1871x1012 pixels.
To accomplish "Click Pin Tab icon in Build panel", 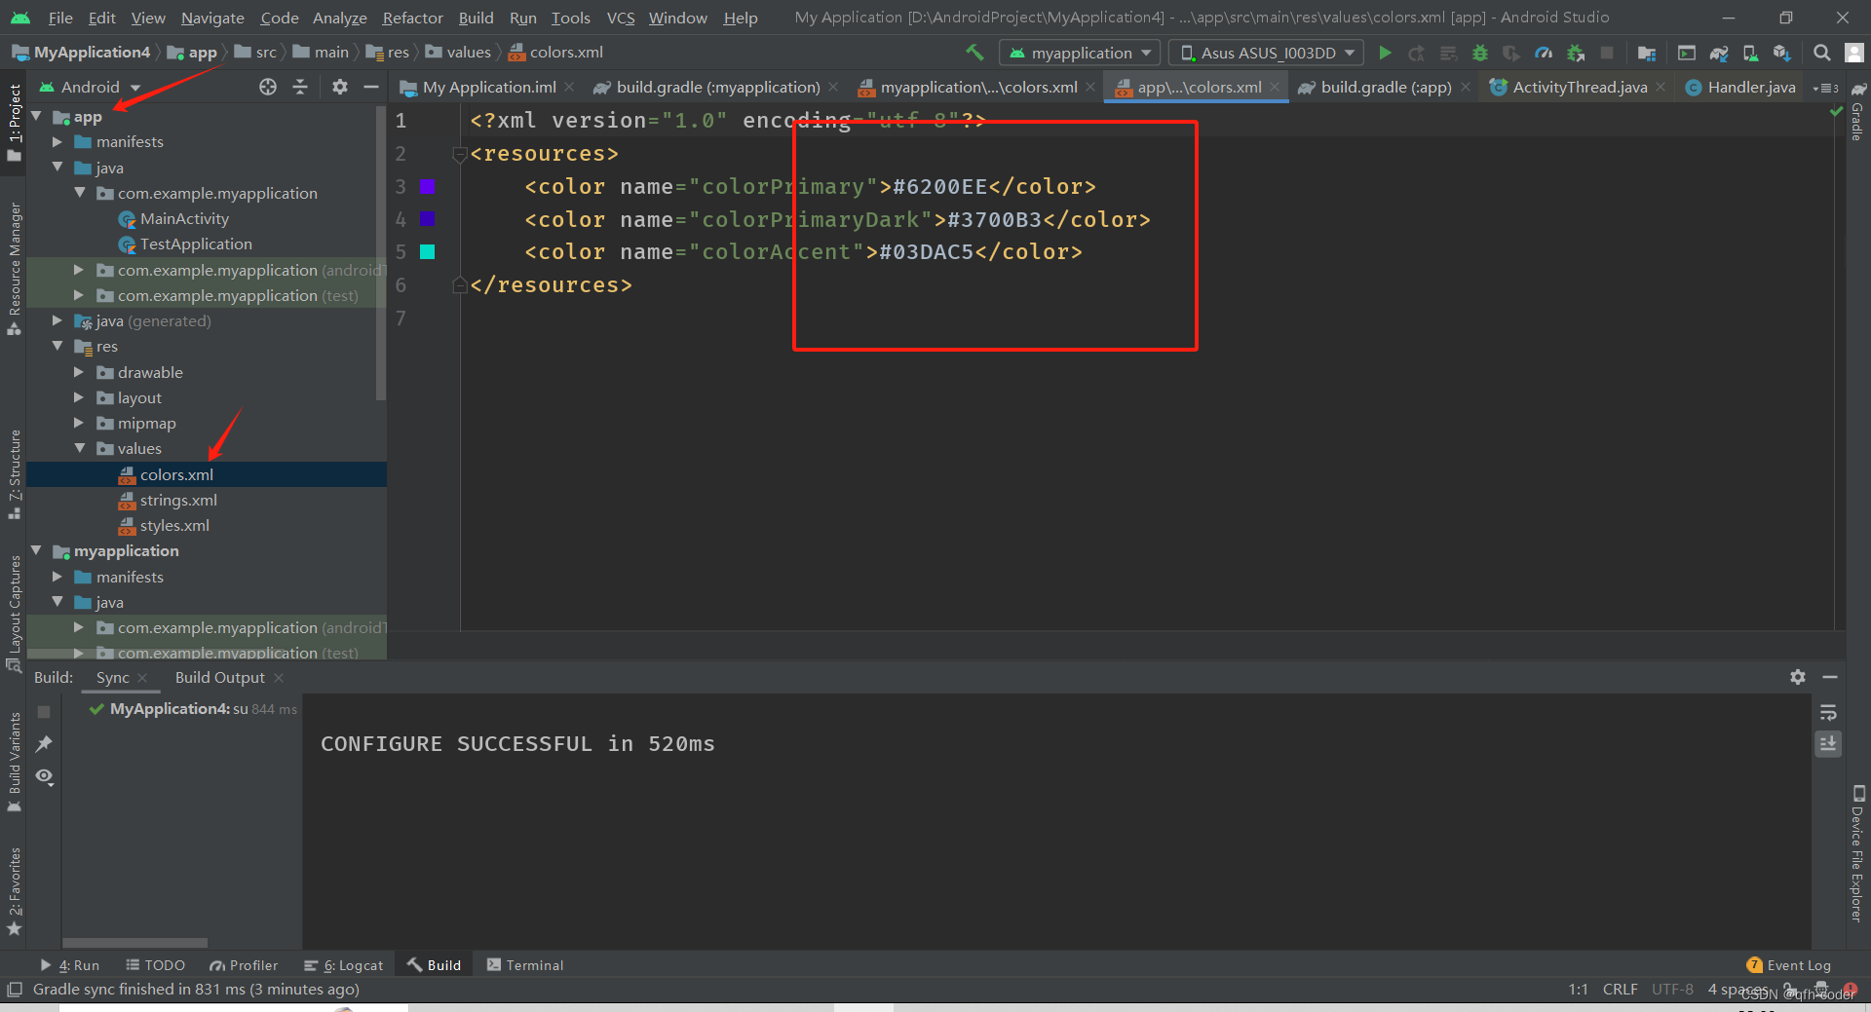I will point(44,744).
